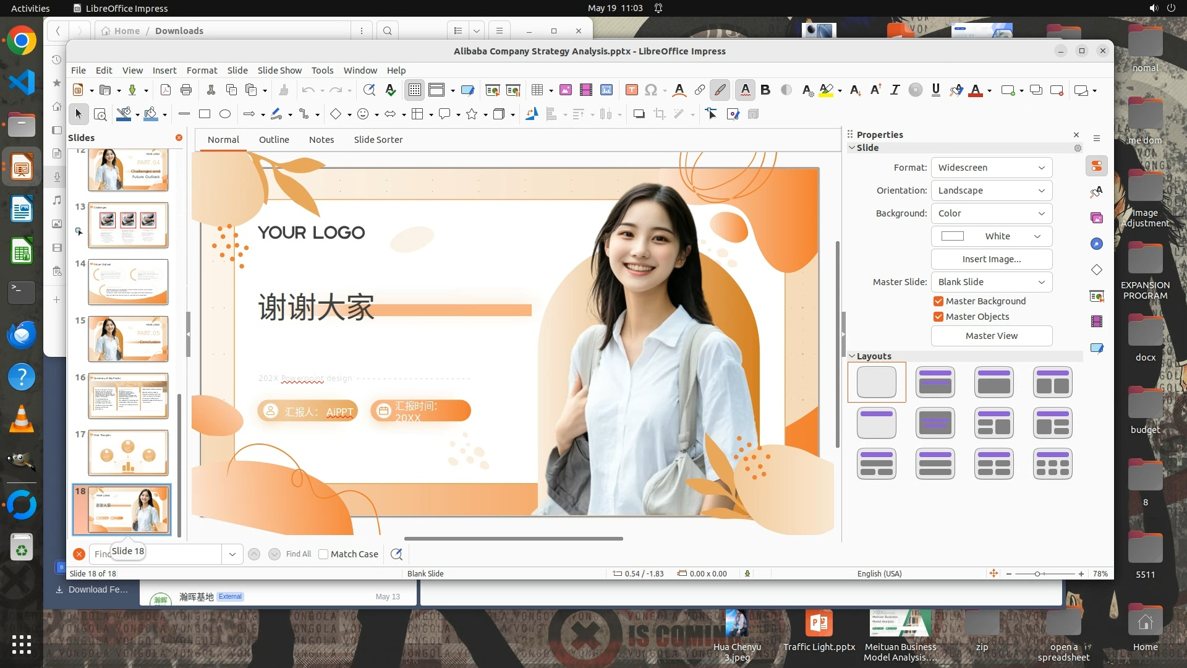Click the Insert Hyperlink icon
Screen dimensions: 1187x668
click(699, 90)
